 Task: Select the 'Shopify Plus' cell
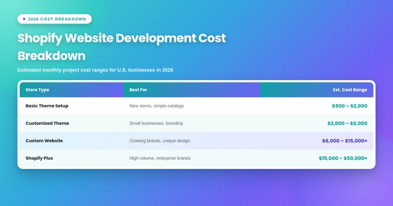(72, 158)
